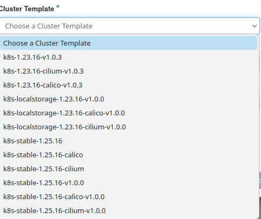This screenshot has height=219, width=261.
Task: Click the empty area right of k8s-stable-1.25.16 option
Action: point(160,141)
